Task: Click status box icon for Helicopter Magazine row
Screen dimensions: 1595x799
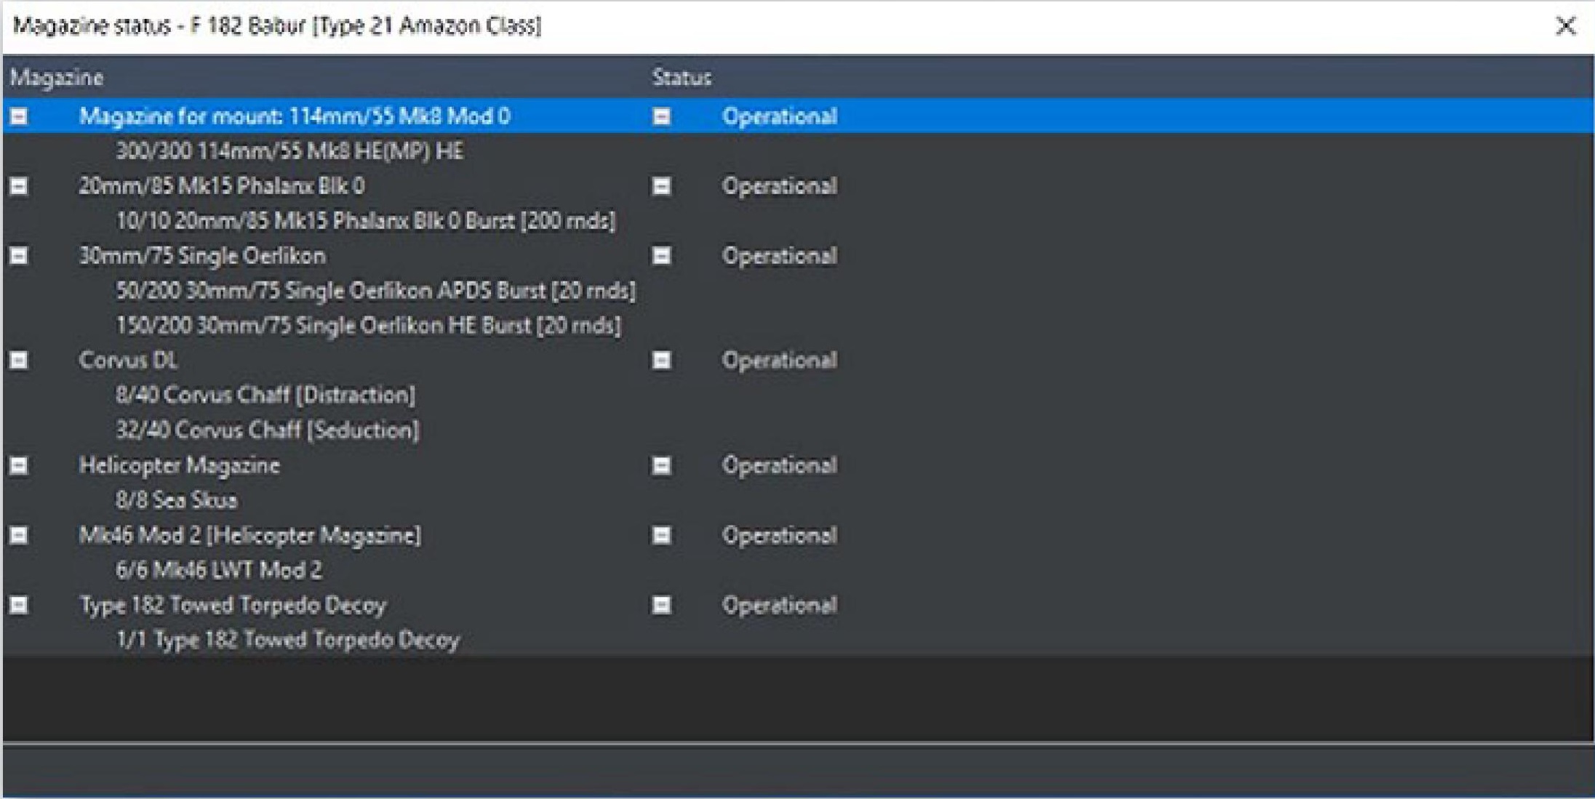Action: coord(661,465)
